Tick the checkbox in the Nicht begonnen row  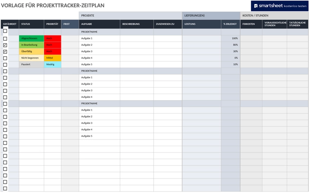click(5, 58)
